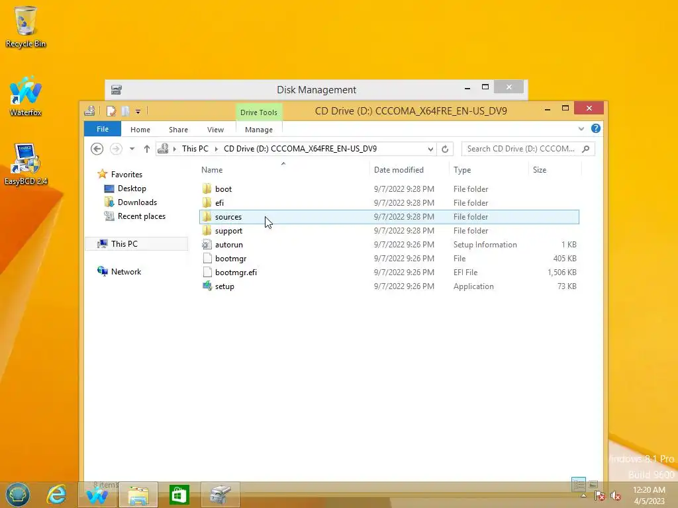The height and width of the screenshot is (508, 678).
Task: Open the Customize Quick Access Toolbar dropdown
Action: [x=138, y=111]
